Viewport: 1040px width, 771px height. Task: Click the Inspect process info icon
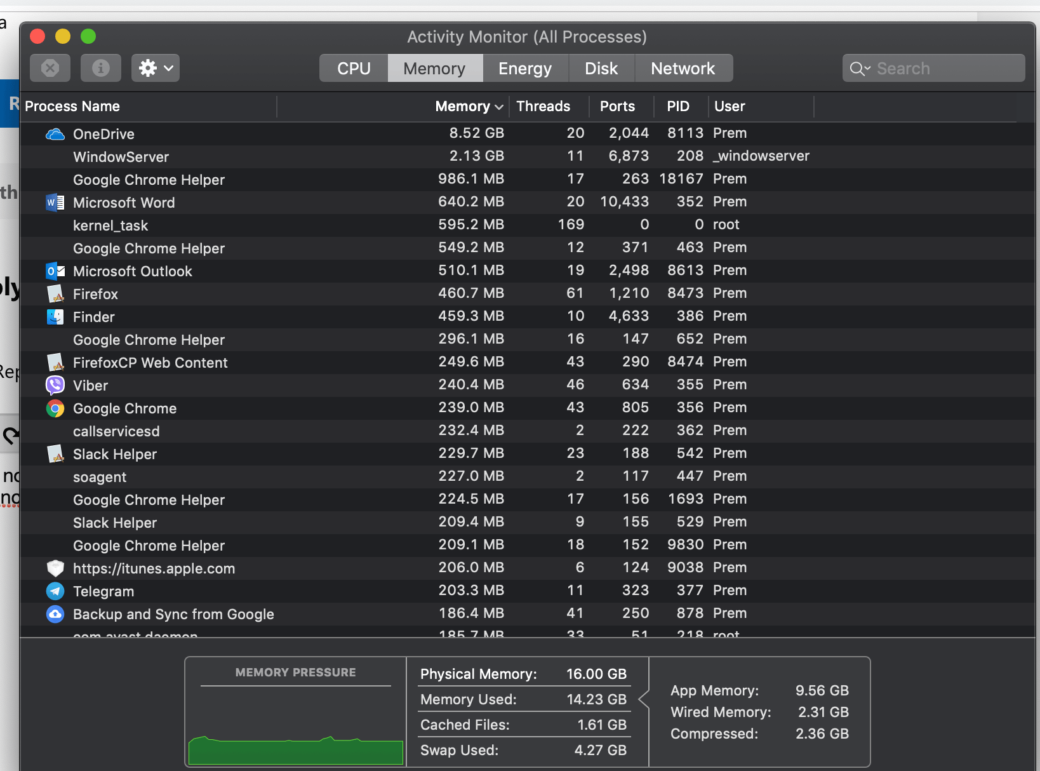pyautogui.click(x=101, y=68)
